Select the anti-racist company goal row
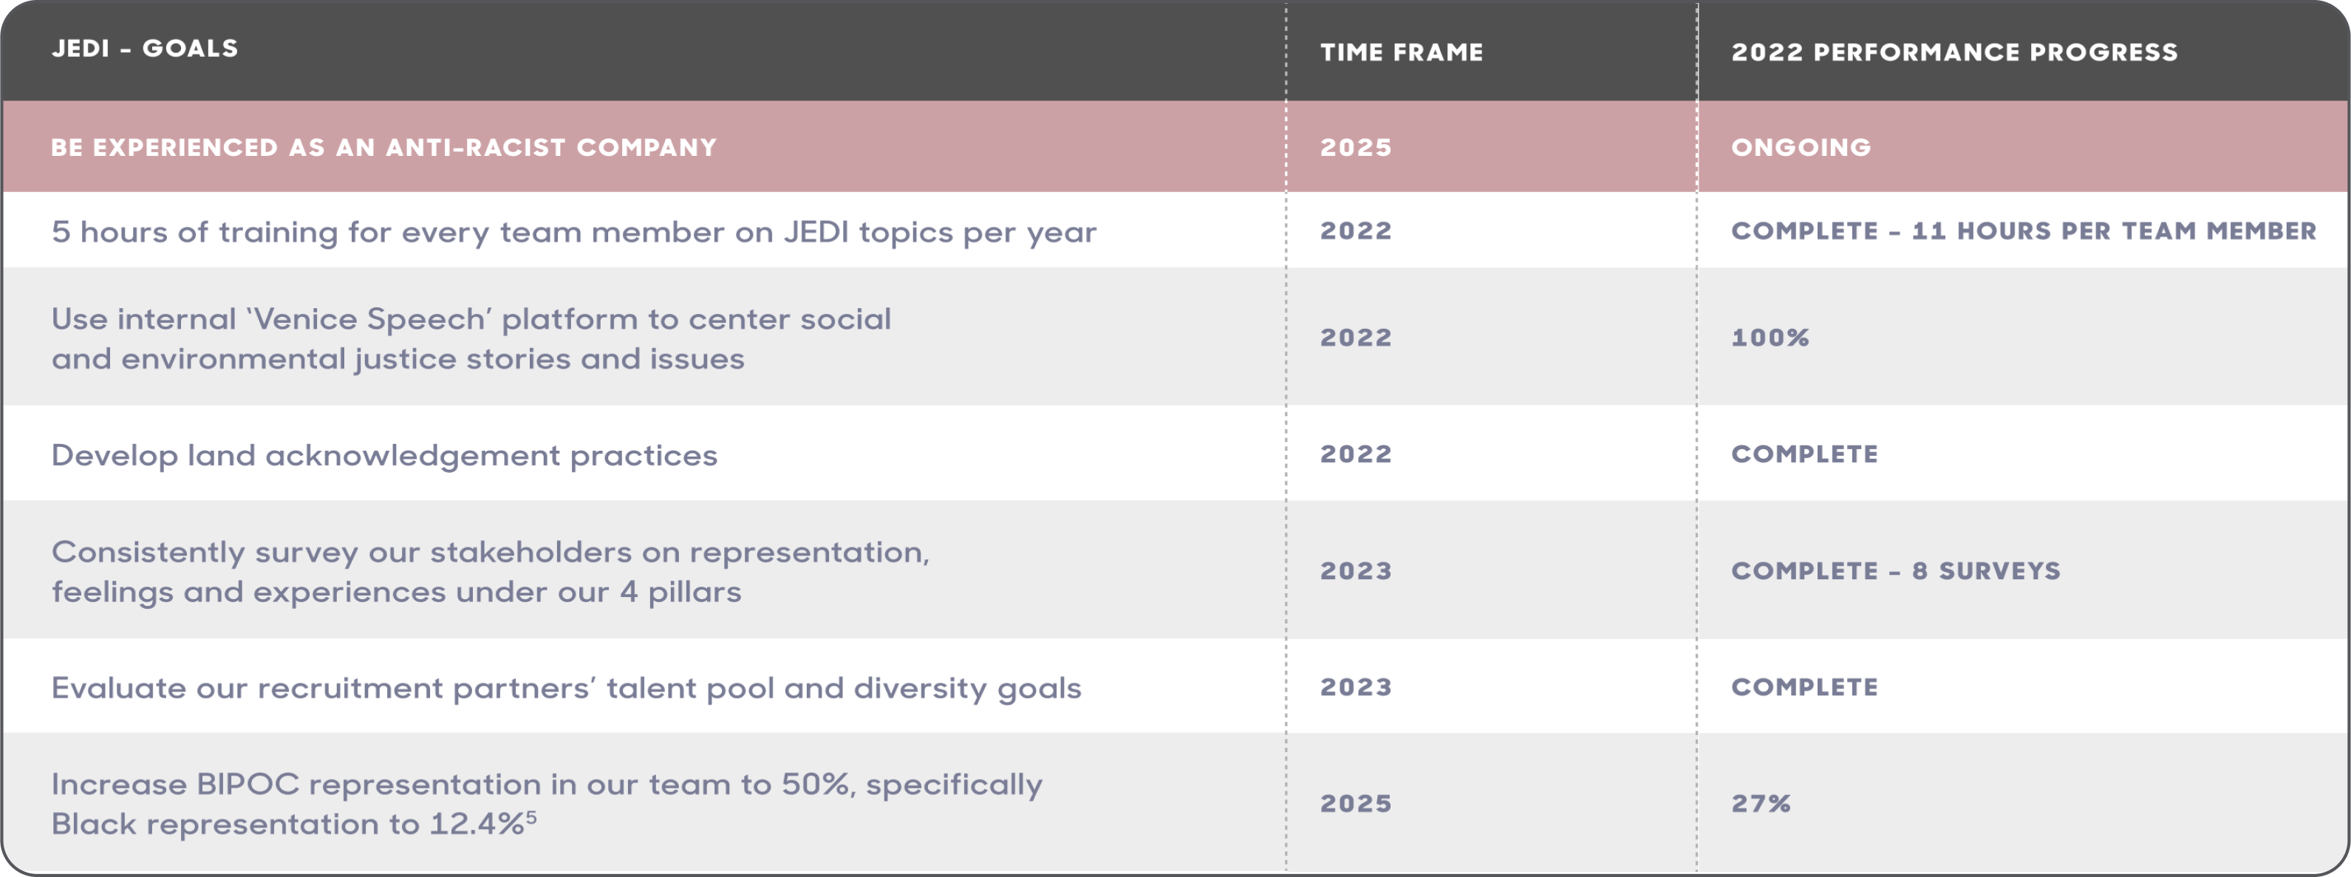 [383, 148]
